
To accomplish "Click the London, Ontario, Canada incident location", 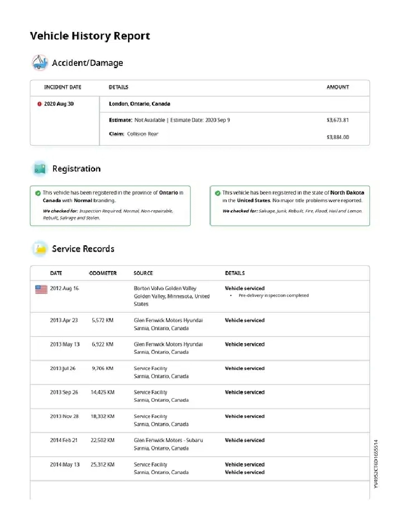I will pos(140,104).
